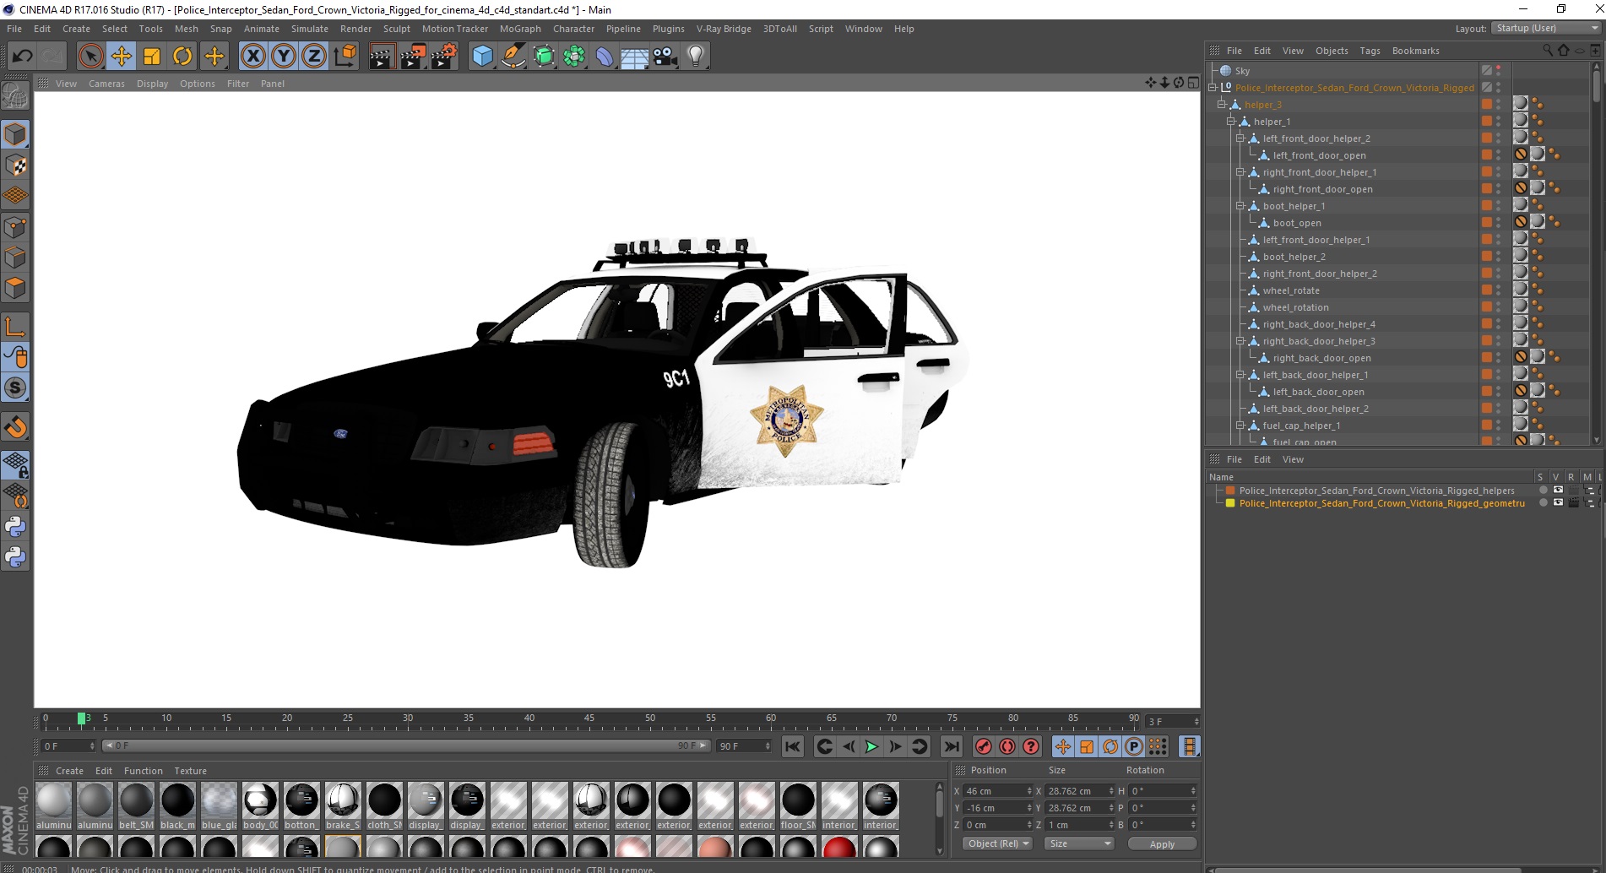Click the Undo arrow icon
1606x873 pixels.
pyautogui.click(x=22, y=57)
